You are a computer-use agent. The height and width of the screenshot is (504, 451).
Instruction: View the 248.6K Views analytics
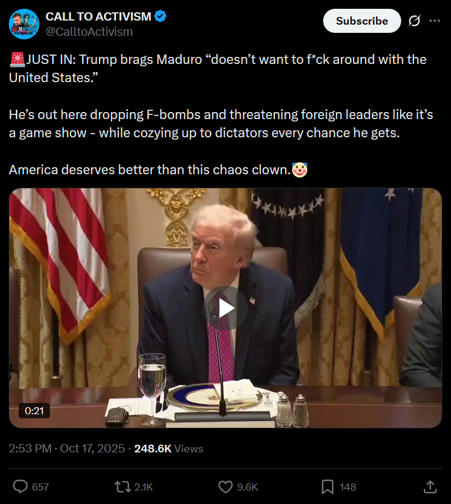[169, 448]
